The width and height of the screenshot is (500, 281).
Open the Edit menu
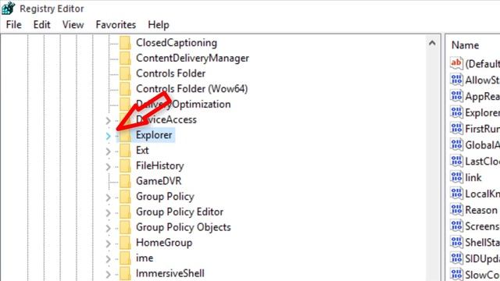tap(41, 24)
